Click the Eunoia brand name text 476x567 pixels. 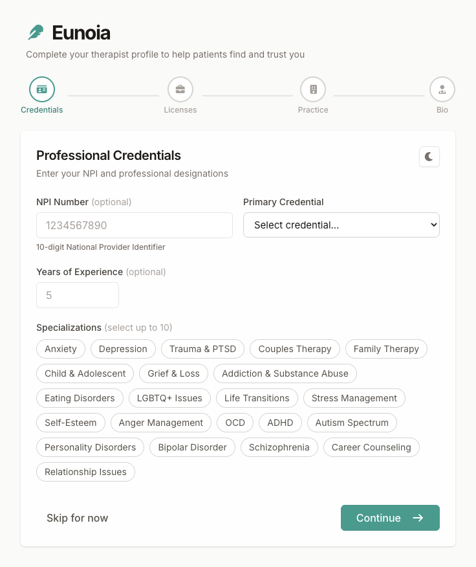[81, 33]
